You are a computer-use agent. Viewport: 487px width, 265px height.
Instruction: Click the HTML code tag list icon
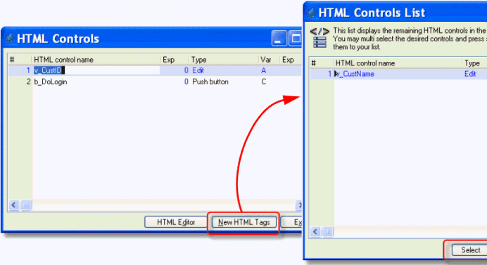[320, 38]
